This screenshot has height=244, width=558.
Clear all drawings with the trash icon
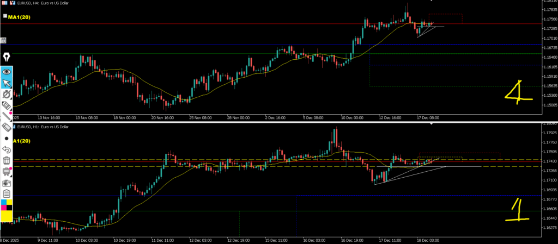[x=7, y=160]
